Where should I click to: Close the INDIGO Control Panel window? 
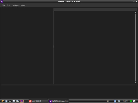[x=136, y=2]
